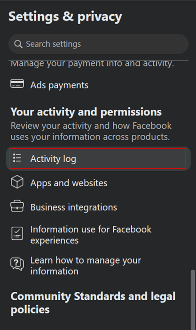The width and height of the screenshot is (196, 330).
Task: Click the Your activity and permissions heading
Action: pyautogui.click(x=86, y=112)
